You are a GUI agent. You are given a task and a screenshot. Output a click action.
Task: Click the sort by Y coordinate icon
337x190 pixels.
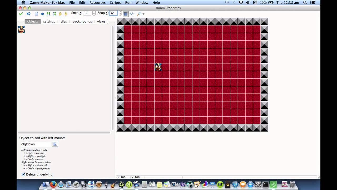54,14
